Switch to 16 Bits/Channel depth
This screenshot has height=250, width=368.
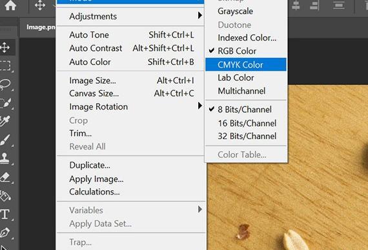pyautogui.click(x=246, y=123)
